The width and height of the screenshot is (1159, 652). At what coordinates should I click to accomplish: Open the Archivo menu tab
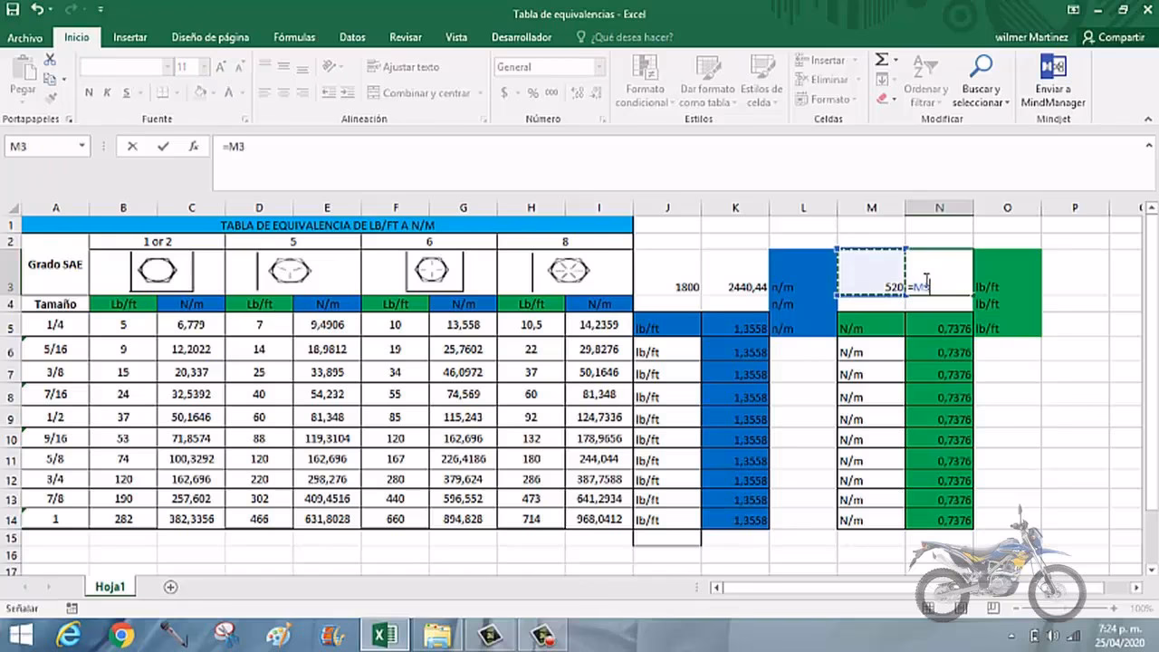25,38
